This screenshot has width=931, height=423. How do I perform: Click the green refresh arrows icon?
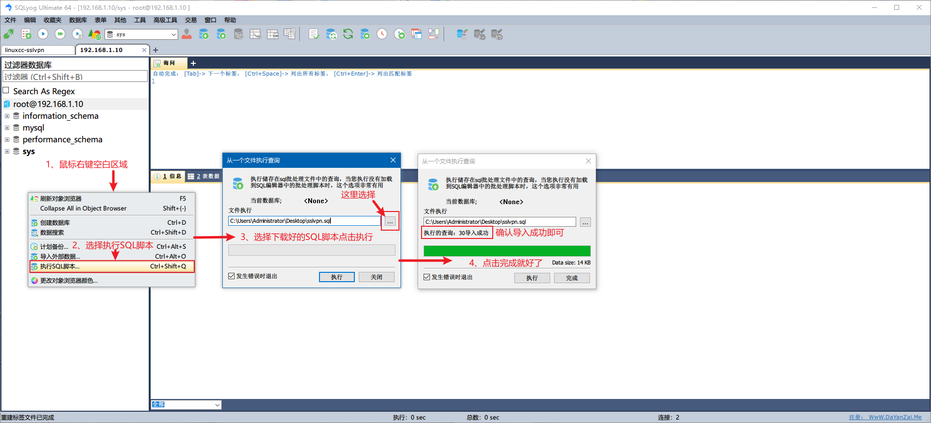coord(348,34)
